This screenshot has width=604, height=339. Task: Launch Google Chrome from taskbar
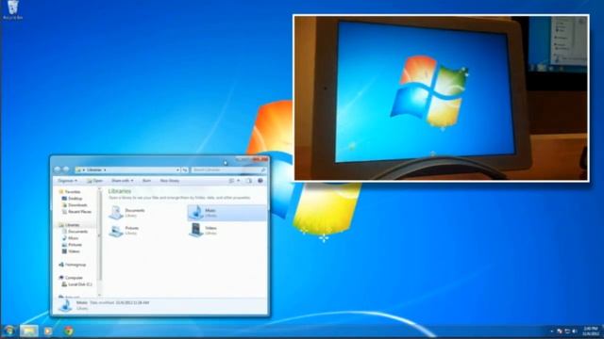coord(69,331)
